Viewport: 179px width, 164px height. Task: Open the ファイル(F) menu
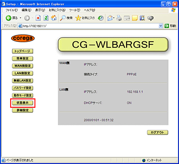coord(12,10)
